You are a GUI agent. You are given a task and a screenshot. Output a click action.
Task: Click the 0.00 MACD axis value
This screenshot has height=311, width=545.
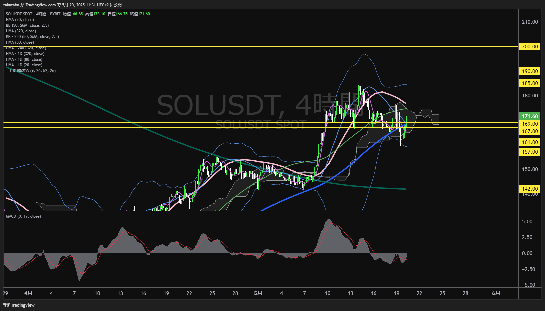527,253
